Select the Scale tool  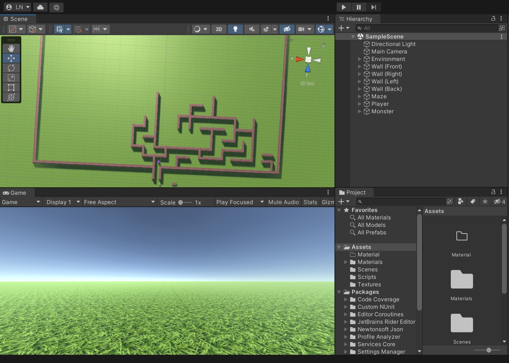coord(11,77)
